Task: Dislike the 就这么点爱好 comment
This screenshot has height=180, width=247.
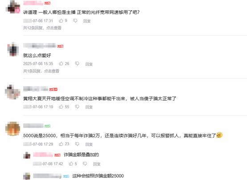Action: coord(77,64)
